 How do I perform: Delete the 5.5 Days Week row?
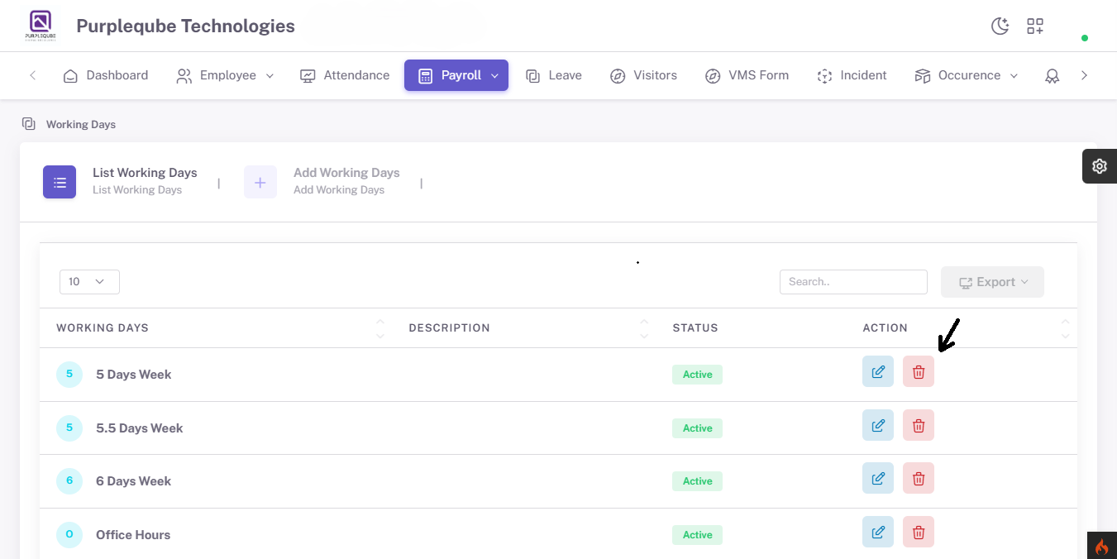tap(919, 425)
